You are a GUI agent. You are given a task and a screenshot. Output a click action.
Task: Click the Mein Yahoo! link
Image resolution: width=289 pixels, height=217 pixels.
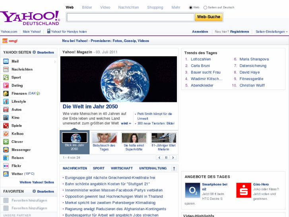point(32,31)
